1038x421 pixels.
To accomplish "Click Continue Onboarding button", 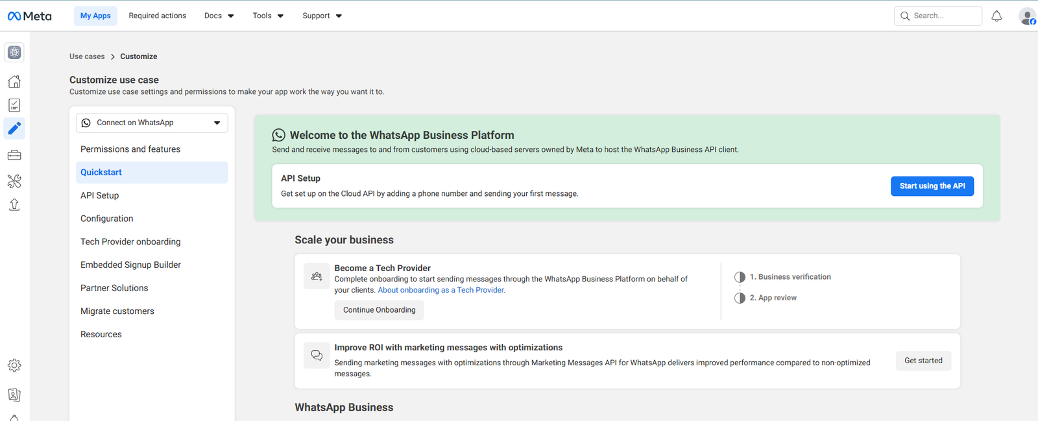I will click(x=380, y=310).
